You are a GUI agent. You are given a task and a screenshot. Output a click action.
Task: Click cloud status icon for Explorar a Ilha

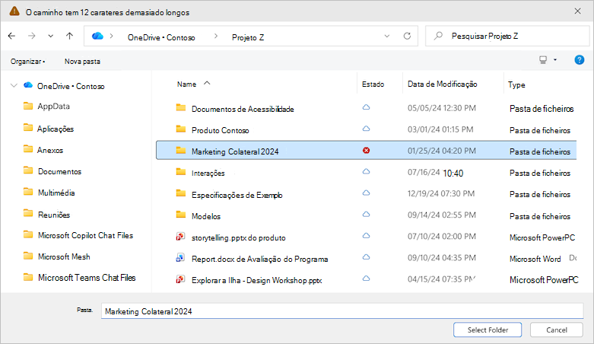366,278
